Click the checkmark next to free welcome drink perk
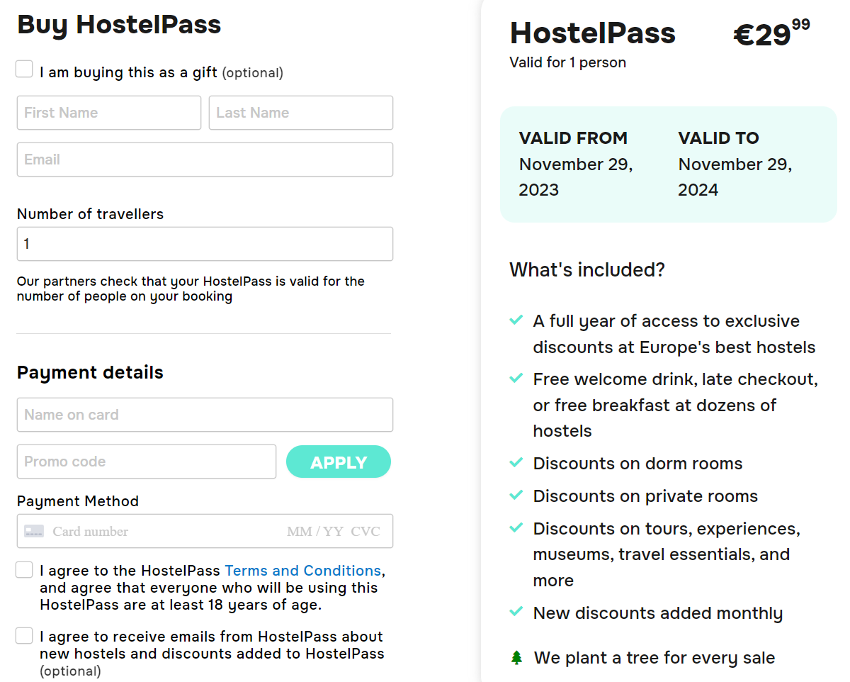 516,380
